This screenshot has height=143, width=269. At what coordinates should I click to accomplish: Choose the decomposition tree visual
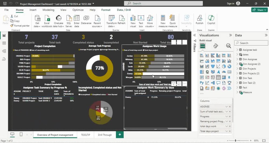pyautogui.click(x=213, y=83)
